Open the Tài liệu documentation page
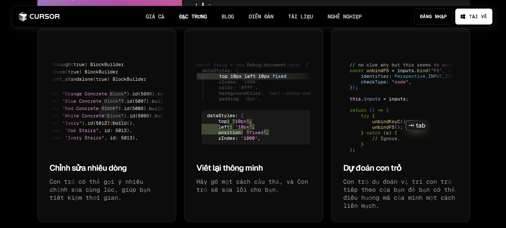Screen dimensions: 506x228 tap(301, 17)
